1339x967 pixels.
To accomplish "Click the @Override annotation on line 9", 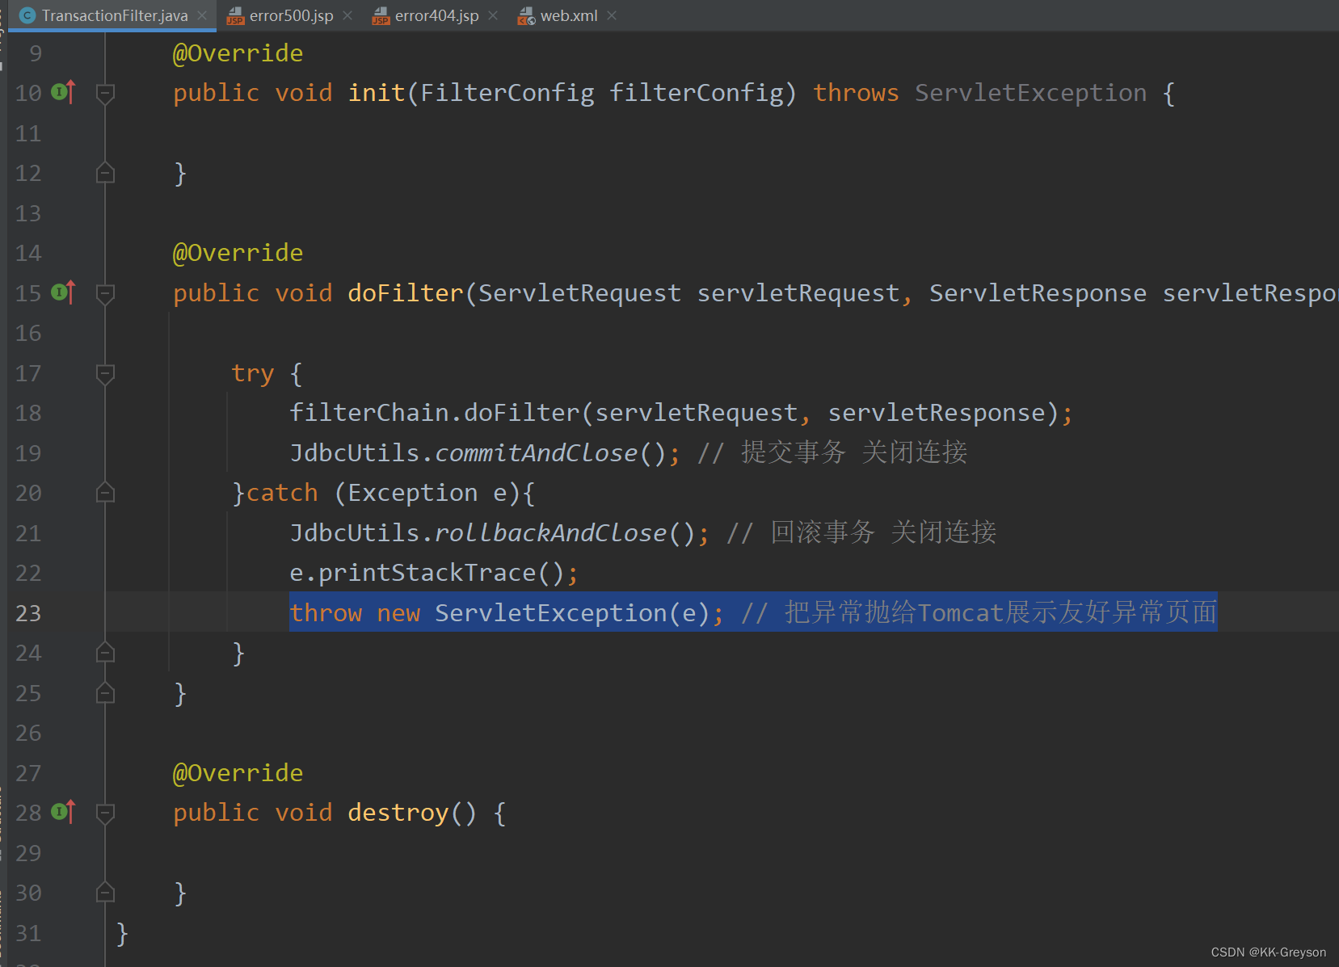I will click(238, 53).
